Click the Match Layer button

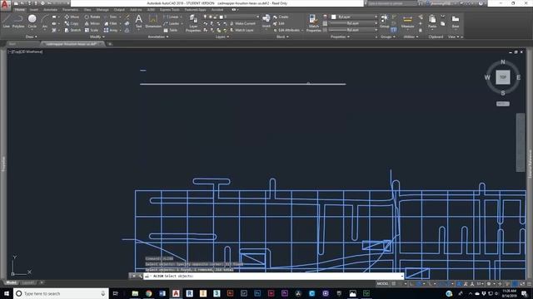click(x=242, y=30)
